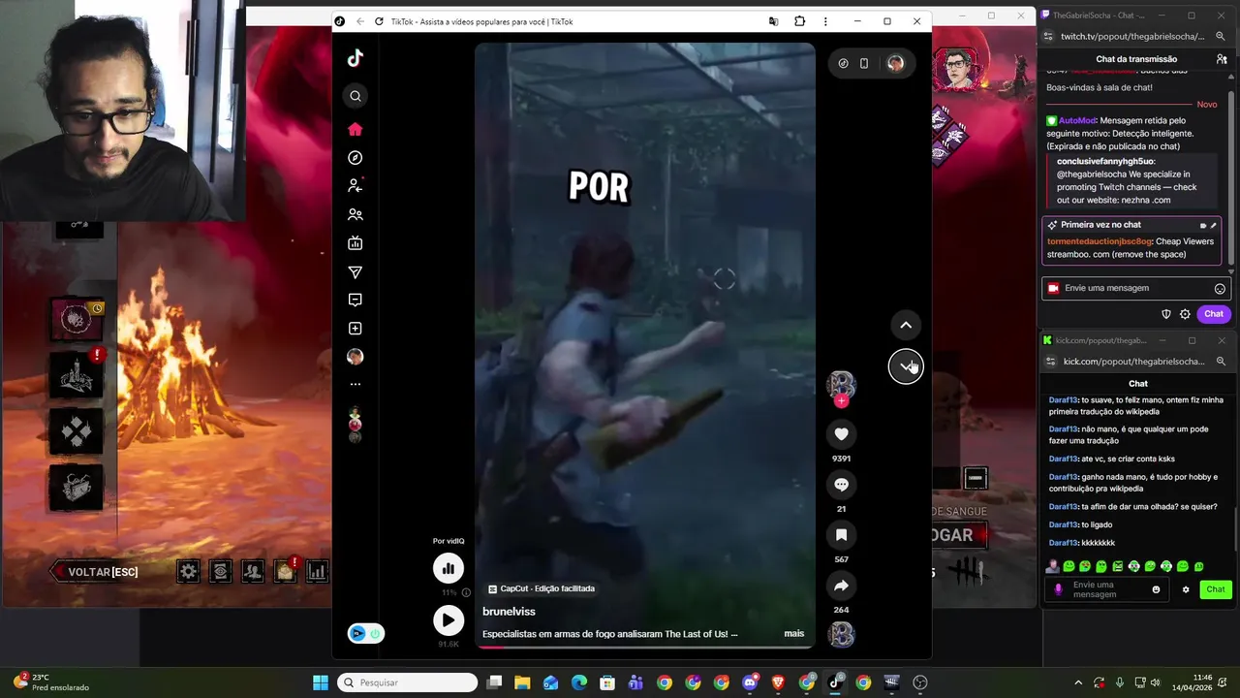
Task: Play the video with the play button
Action: [448, 620]
